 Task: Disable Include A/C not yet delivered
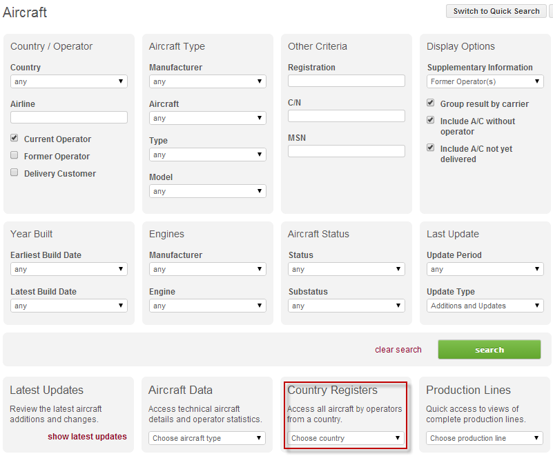coord(431,148)
